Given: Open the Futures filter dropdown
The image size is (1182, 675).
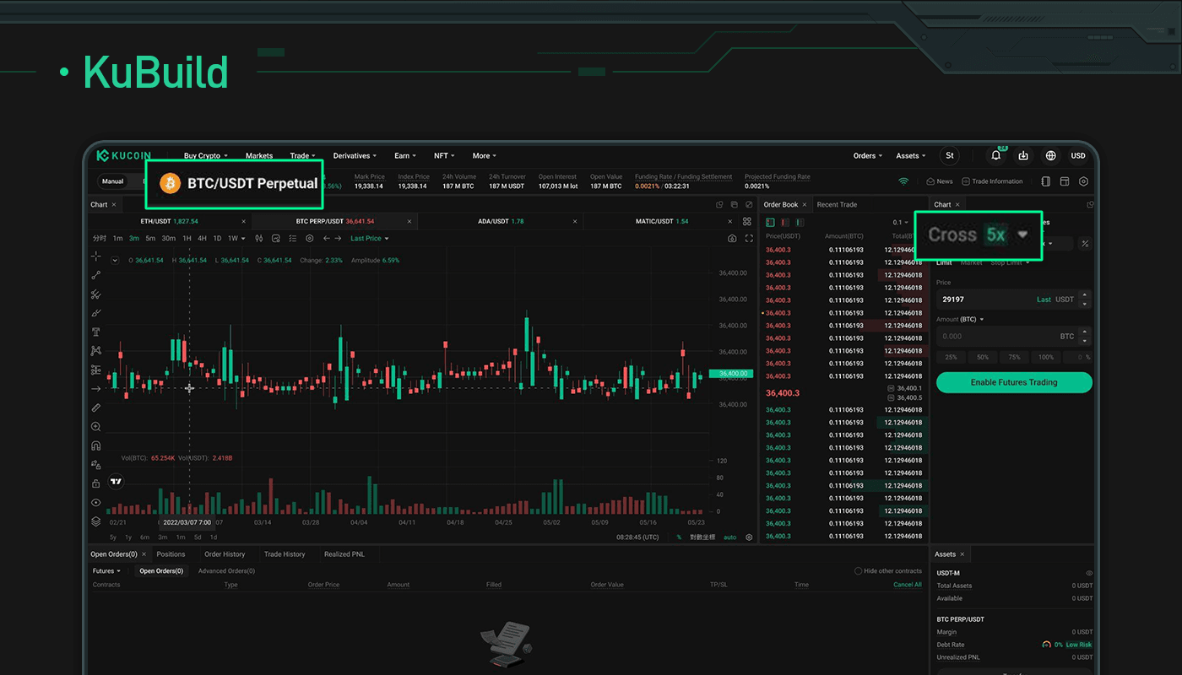Looking at the screenshot, I should click(106, 571).
